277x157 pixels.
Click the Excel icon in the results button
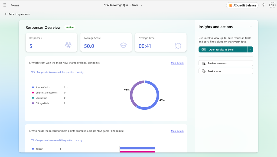203,49
